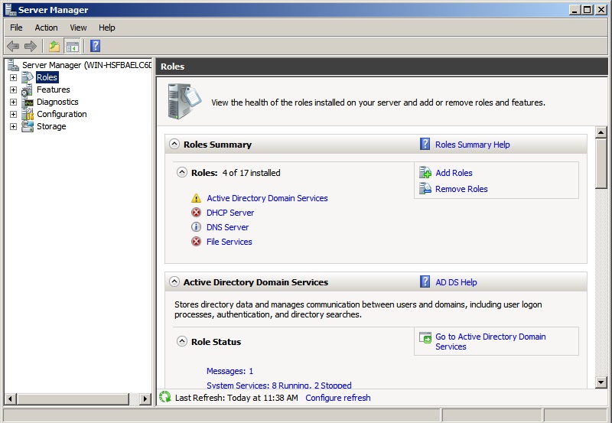The width and height of the screenshot is (612, 423).
Task: Expand the Roles tree node
Action: click(13, 78)
